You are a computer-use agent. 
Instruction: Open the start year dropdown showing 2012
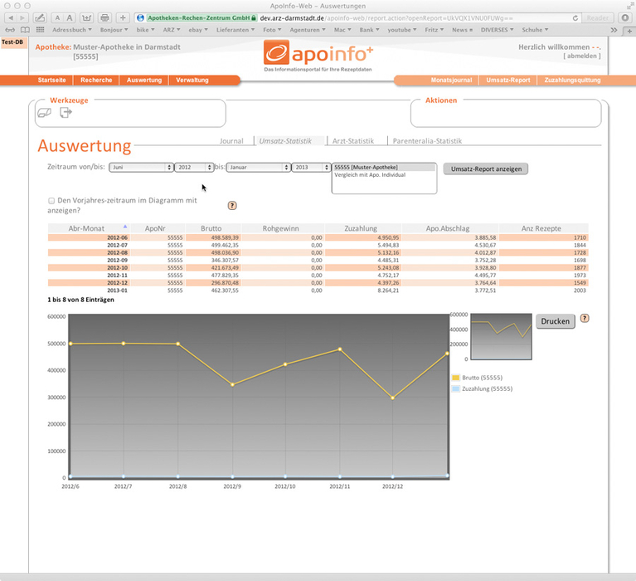pos(194,167)
